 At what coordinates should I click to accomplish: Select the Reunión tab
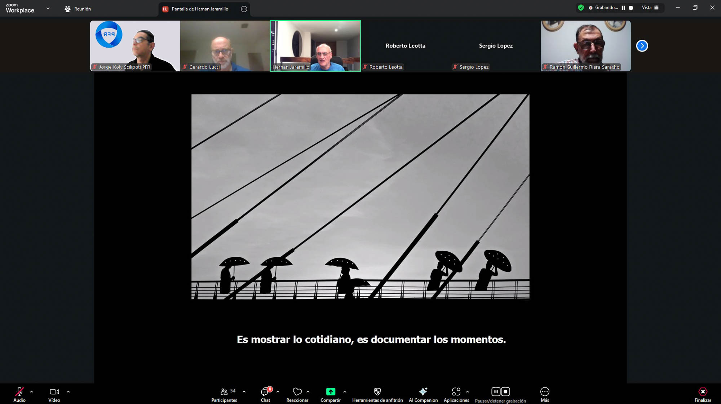point(78,9)
